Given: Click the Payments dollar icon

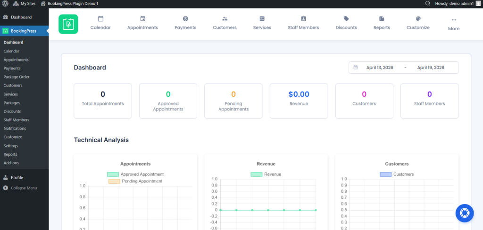Looking at the screenshot, I should coord(185,19).
